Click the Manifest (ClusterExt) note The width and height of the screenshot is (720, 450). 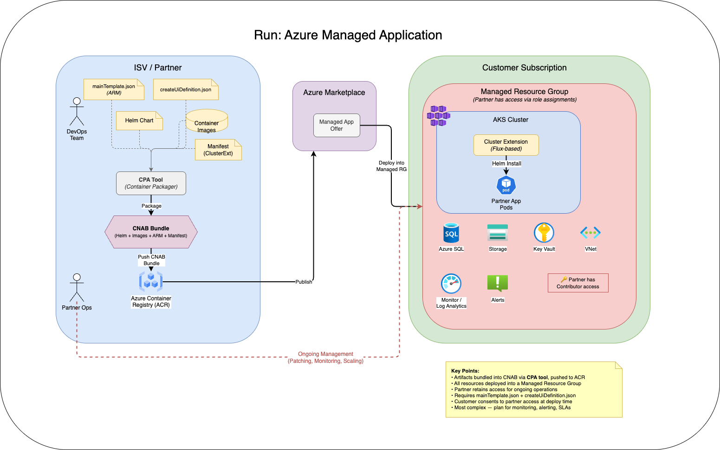point(218,150)
